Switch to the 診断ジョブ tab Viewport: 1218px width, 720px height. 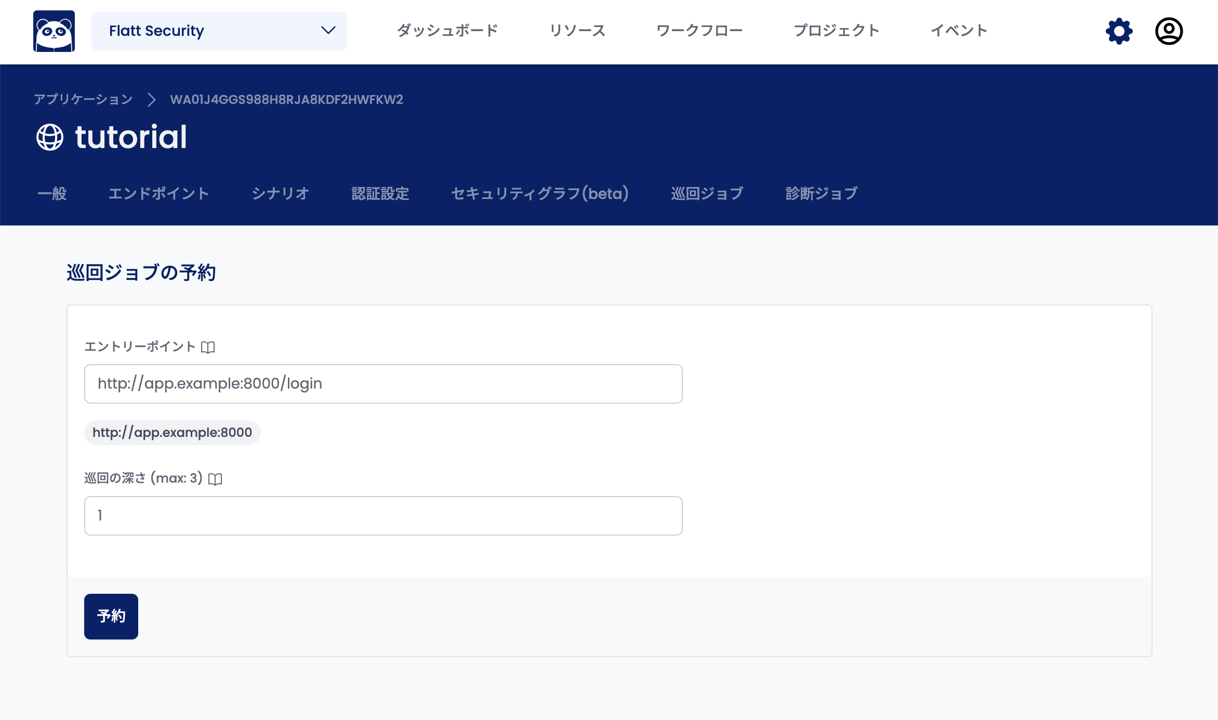tap(822, 194)
